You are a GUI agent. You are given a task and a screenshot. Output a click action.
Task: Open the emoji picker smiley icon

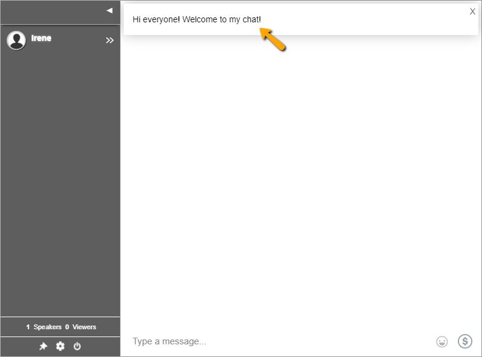(442, 342)
